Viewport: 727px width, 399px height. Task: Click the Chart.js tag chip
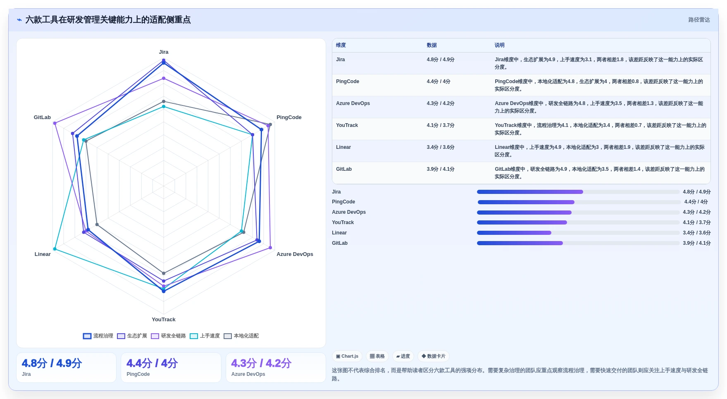click(x=347, y=356)
